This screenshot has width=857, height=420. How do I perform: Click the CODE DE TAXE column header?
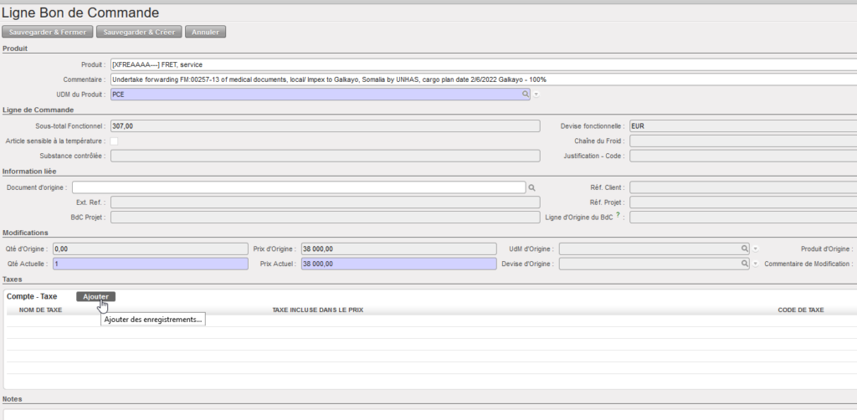coord(801,310)
